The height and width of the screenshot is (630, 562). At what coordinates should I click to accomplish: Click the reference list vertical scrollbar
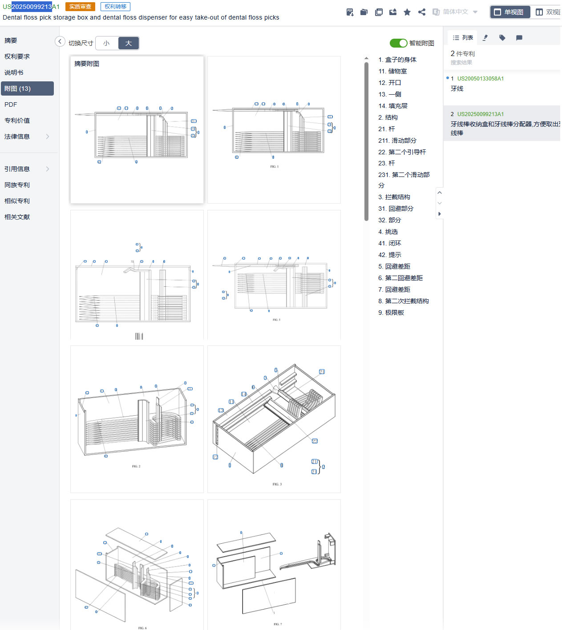366,141
